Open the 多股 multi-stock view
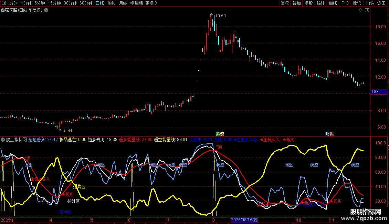Screen dimensions: 389x224 click(308, 3)
